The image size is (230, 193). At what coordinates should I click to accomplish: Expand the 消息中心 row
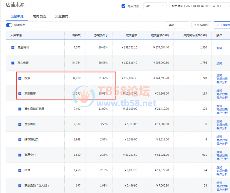tap(20, 155)
